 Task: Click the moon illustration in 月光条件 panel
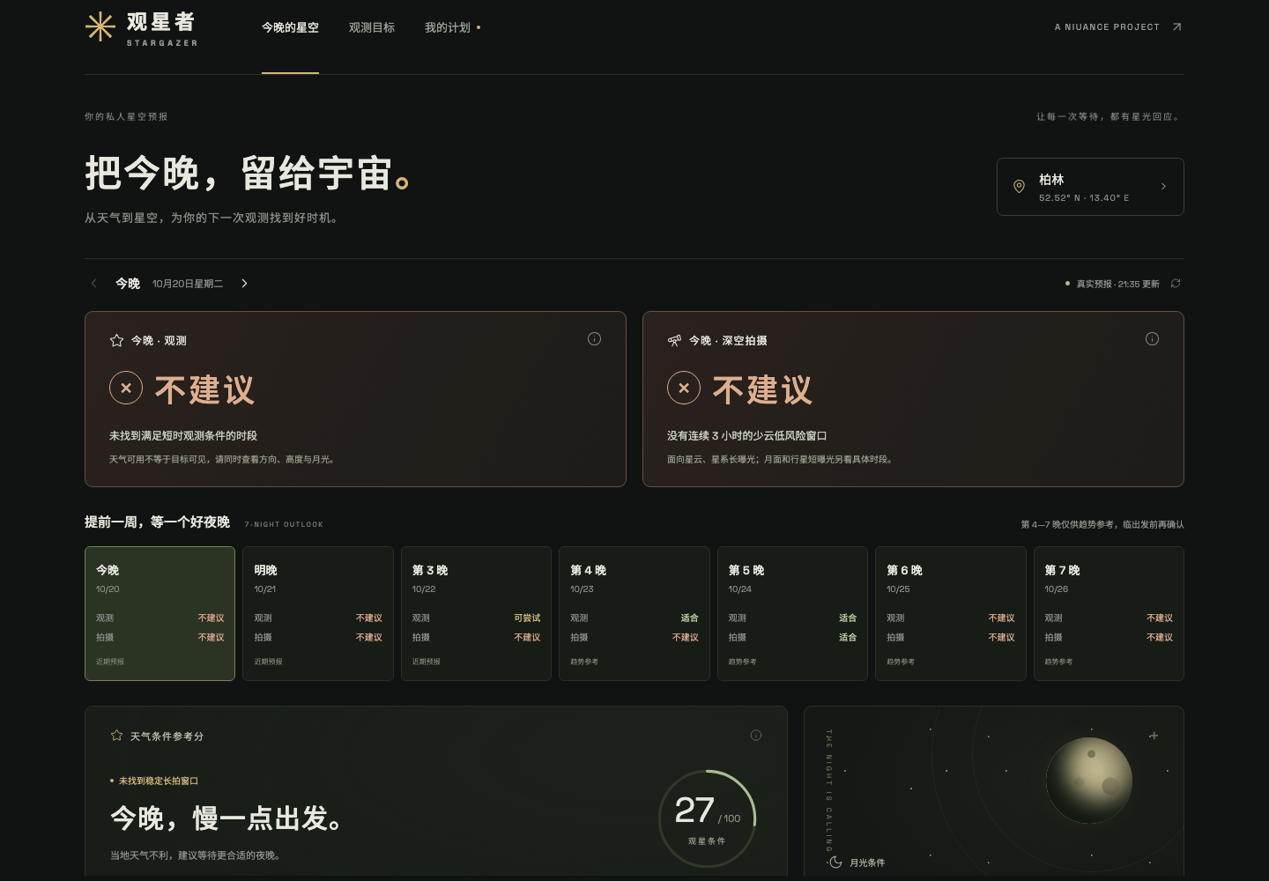pyautogui.click(x=1089, y=781)
